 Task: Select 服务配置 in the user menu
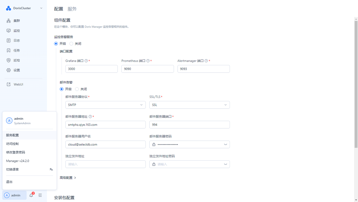30,135
